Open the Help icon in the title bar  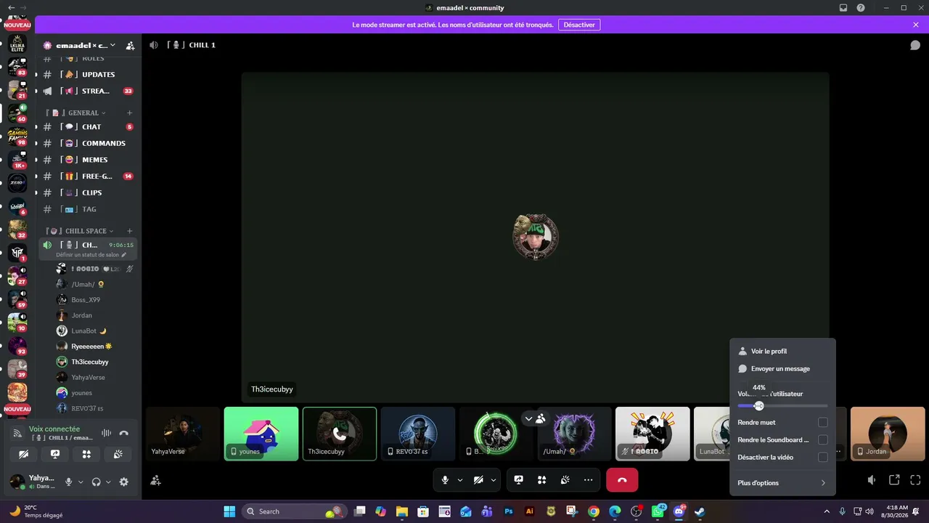click(861, 8)
